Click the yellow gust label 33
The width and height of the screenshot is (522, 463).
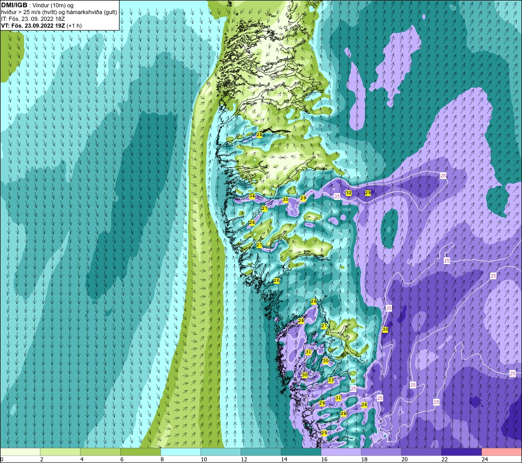[330, 380]
